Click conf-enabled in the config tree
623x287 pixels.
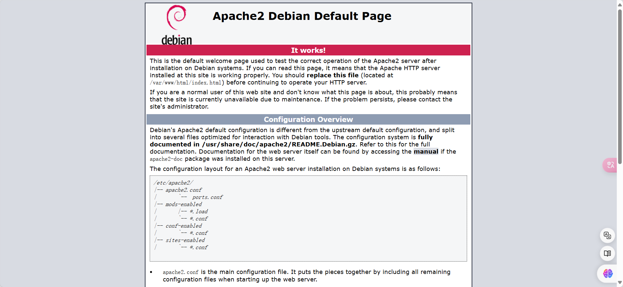(184, 226)
